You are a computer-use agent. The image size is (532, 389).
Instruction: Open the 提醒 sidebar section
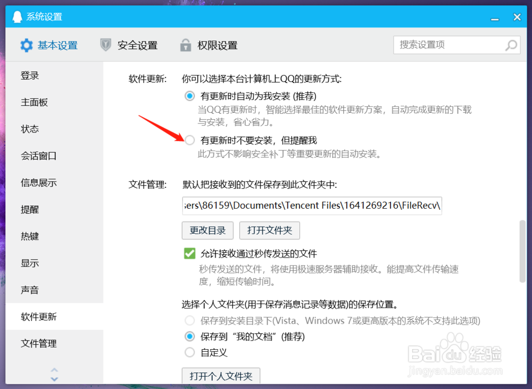tap(54, 210)
